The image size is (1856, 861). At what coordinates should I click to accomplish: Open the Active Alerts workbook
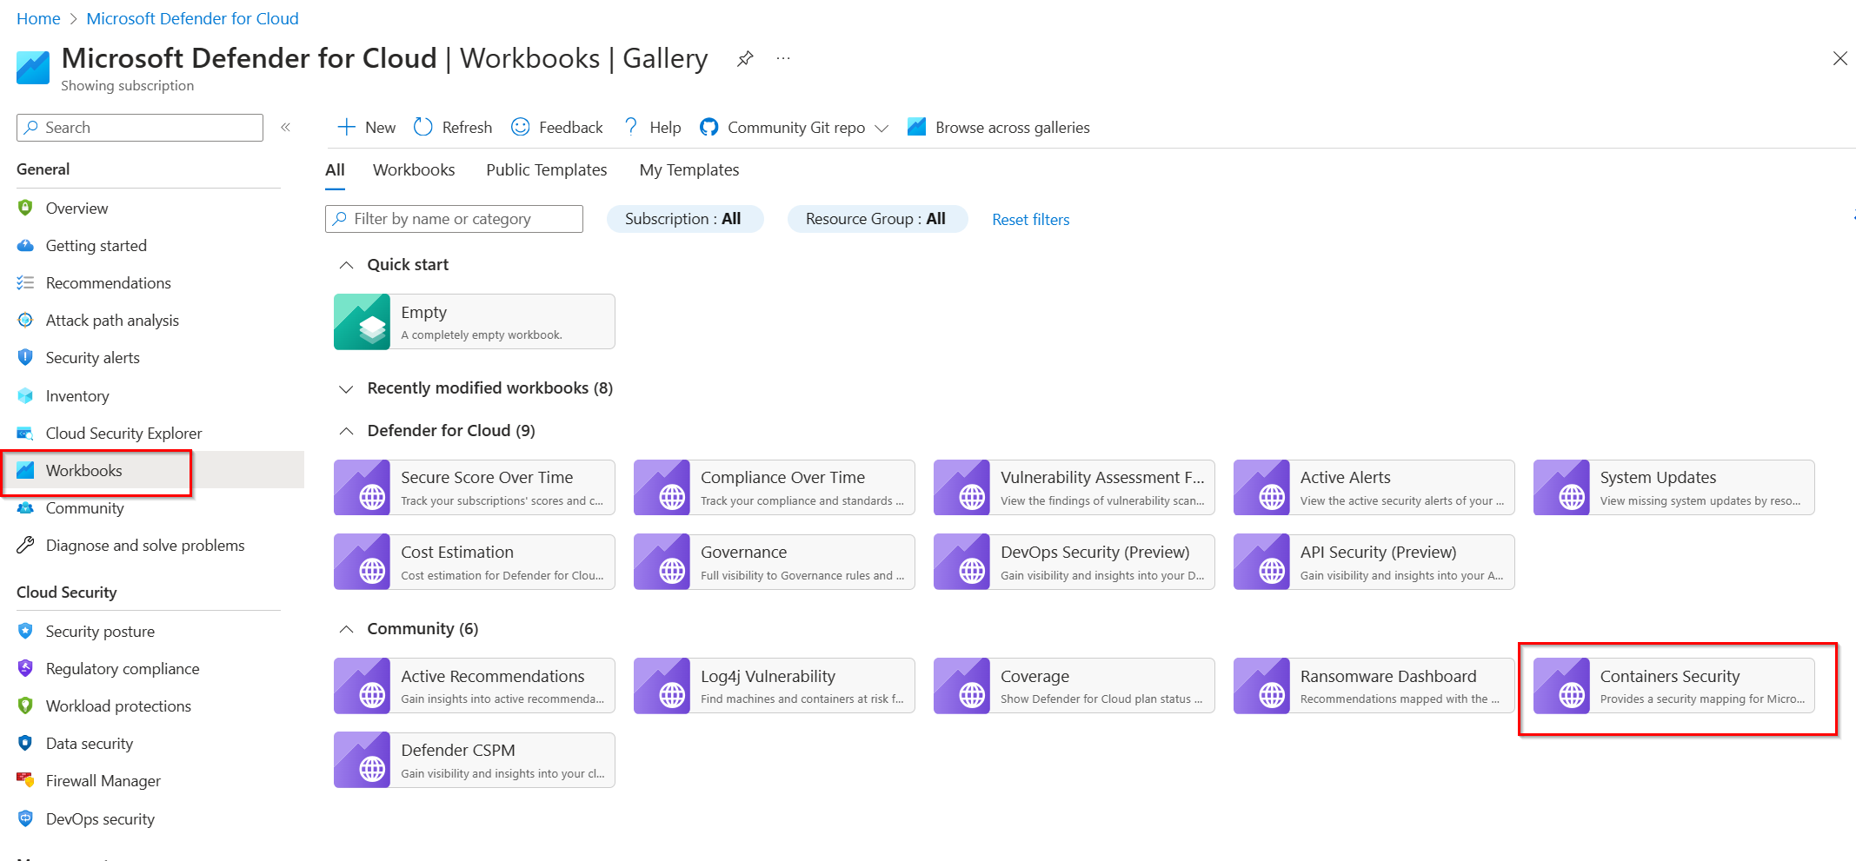click(1374, 487)
